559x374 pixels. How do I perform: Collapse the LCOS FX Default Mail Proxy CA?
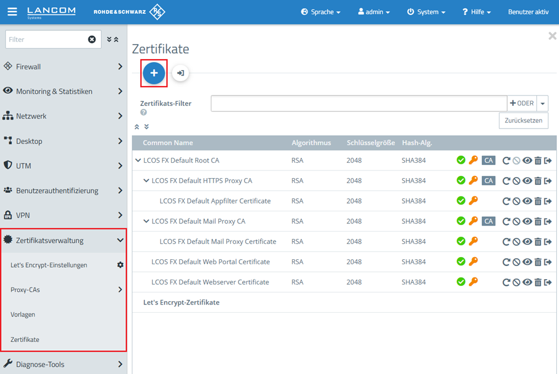click(145, 221)
